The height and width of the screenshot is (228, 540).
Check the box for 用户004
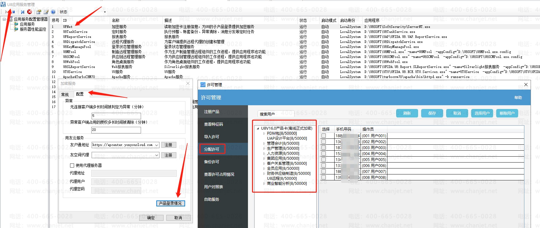[324, 154]
